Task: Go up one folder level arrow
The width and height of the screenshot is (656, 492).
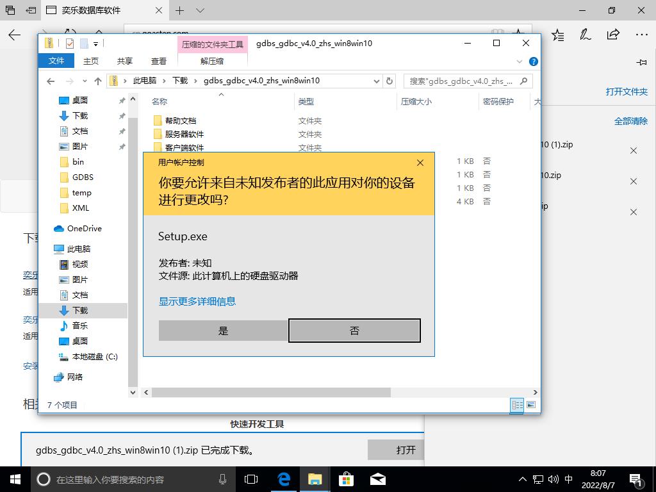Action: click(x=97, y=81)
